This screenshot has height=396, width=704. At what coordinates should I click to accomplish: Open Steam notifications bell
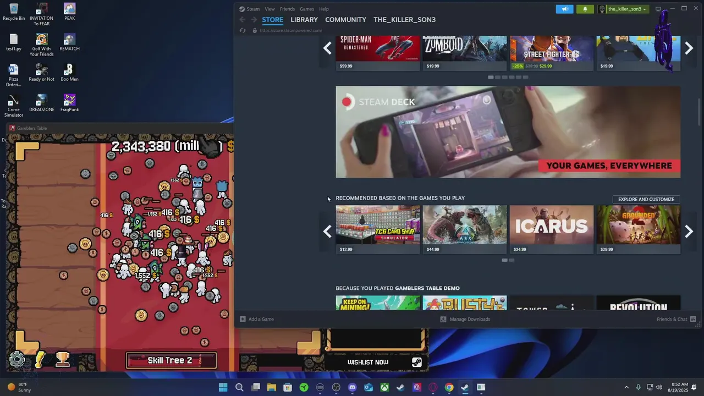pos(585,9)
